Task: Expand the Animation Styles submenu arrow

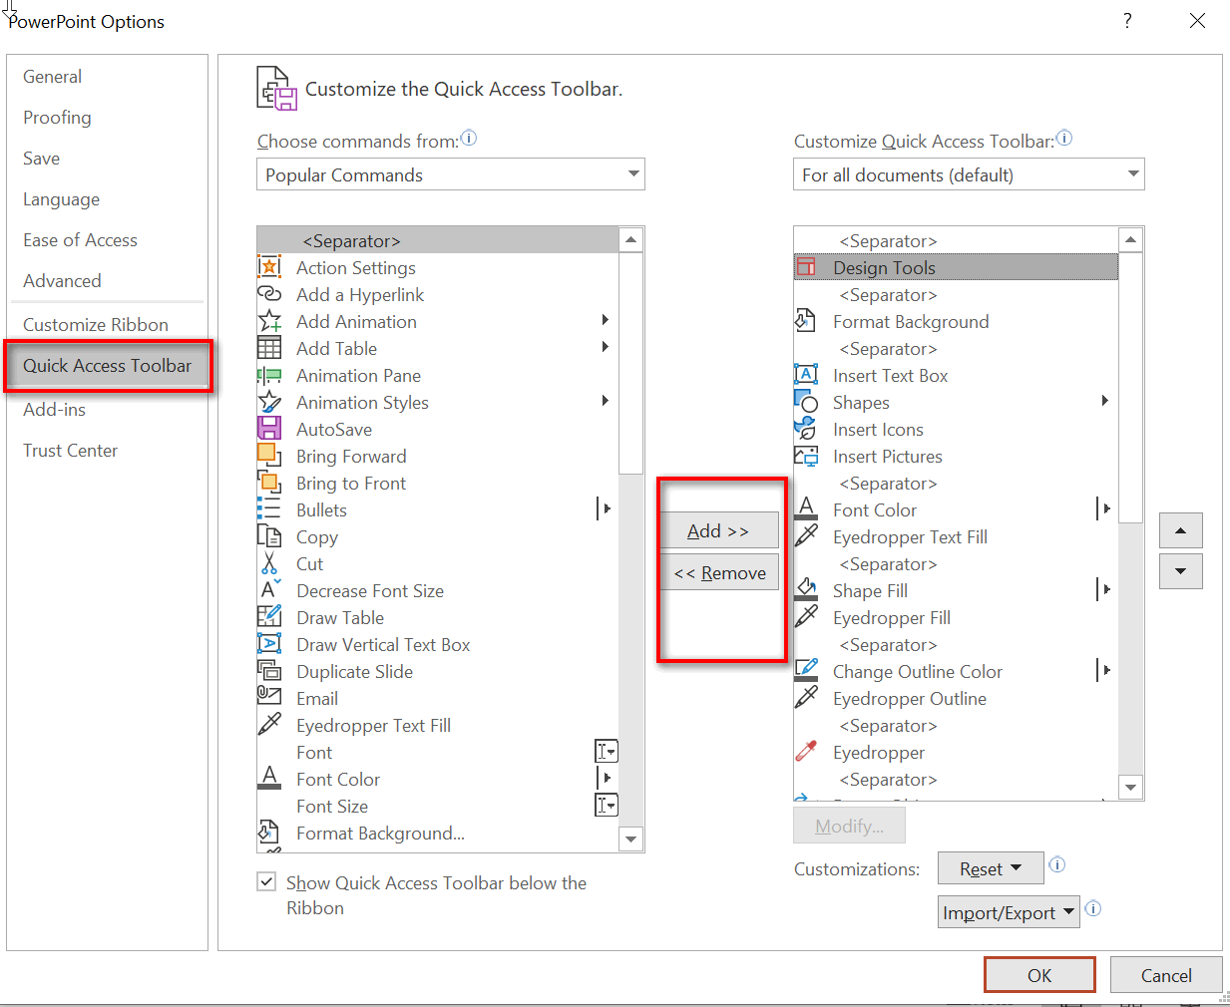Action: (606, 401)
